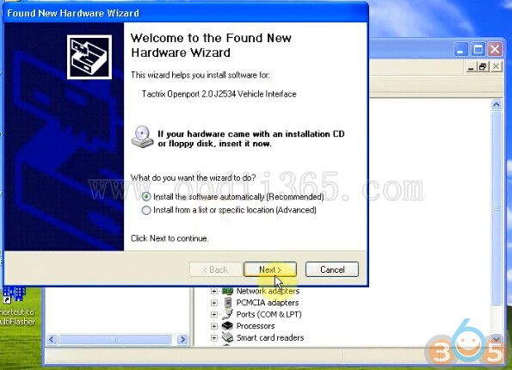Image resolution: width=512 pixels, height=370 pixels.
Task: Select the Smart card readers label
Action: click(270, 337)
